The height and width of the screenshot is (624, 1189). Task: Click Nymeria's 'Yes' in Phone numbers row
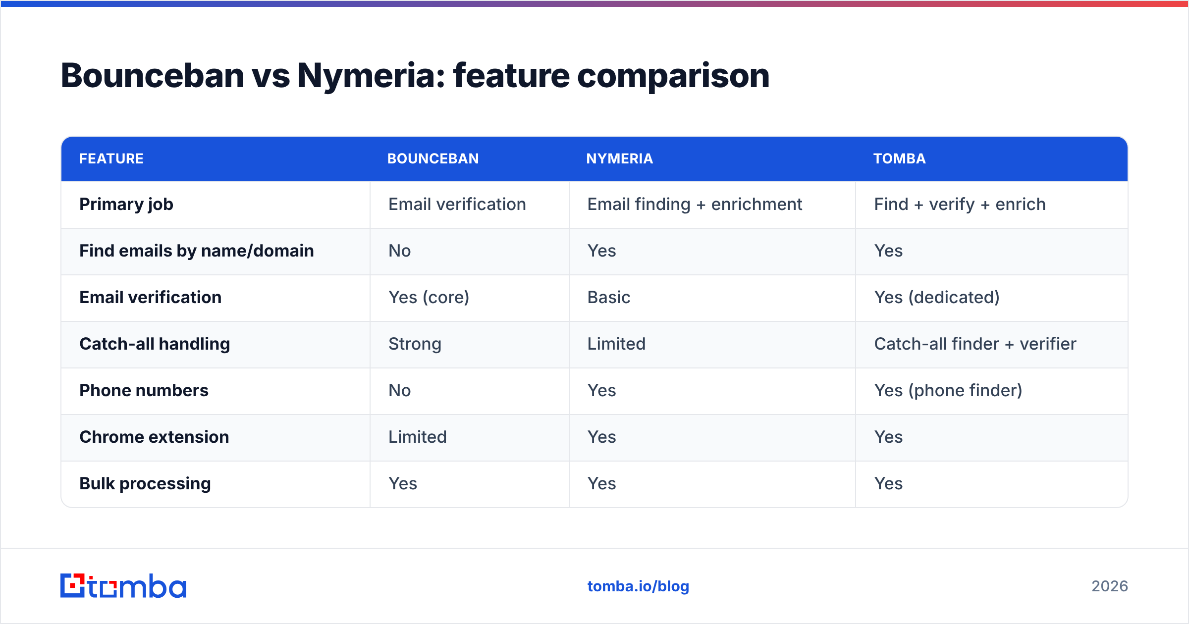[601, 390]
